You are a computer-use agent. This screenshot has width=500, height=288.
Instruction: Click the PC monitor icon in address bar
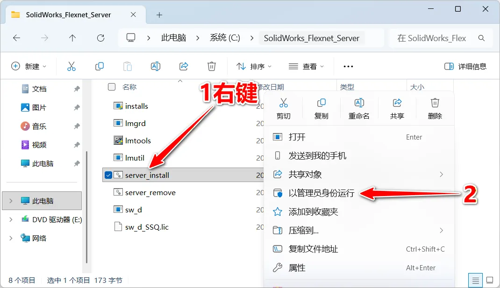click(131, 38)
